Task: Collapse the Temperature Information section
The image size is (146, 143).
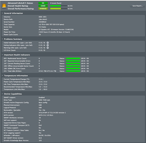Action: [x=2, y=75]
